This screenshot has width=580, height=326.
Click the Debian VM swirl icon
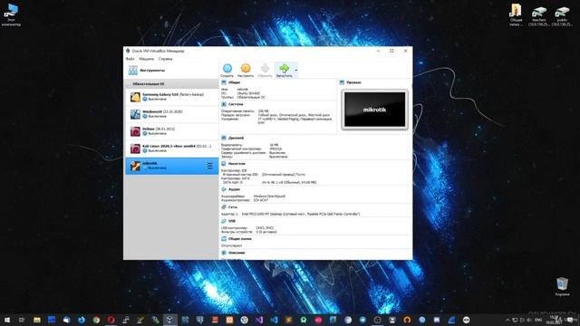click(135, 131)
